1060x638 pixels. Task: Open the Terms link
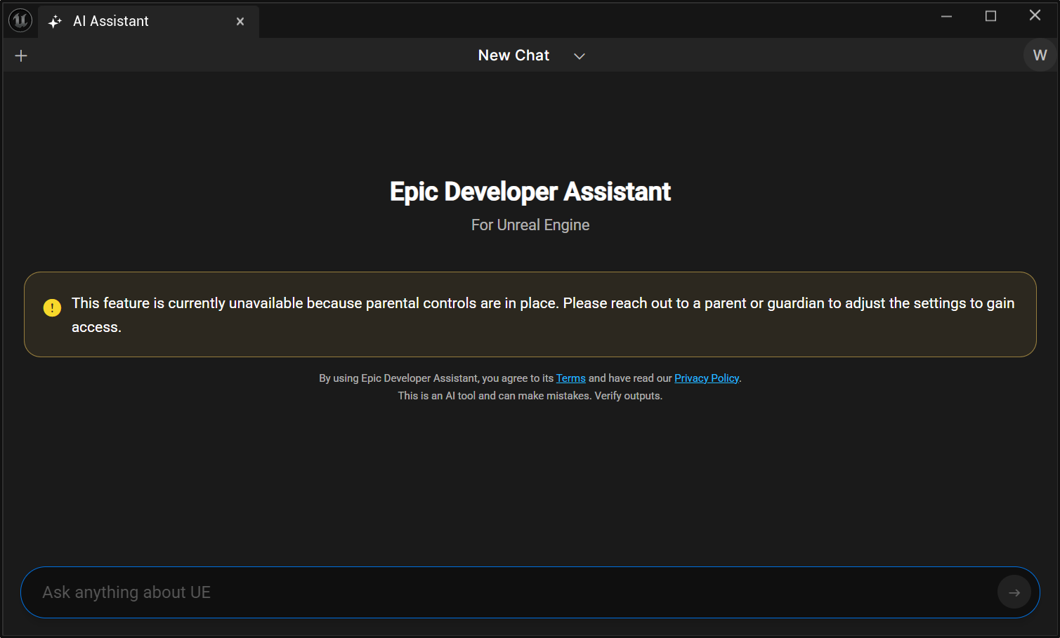click(x=571, y=378)
